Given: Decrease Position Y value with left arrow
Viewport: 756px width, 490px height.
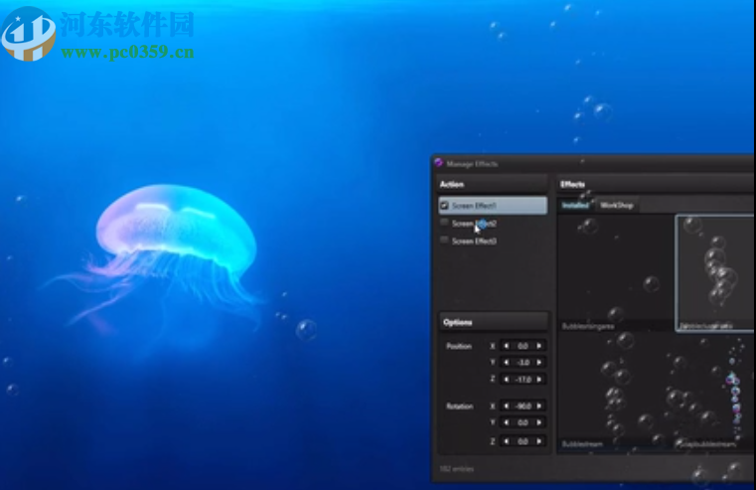Looking at the screenshot, I should pyautogui.click(x=507, y=362).
